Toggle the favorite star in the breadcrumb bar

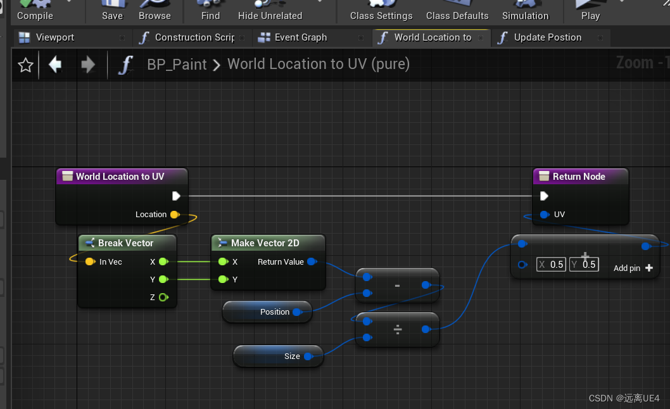pos(25,64)
